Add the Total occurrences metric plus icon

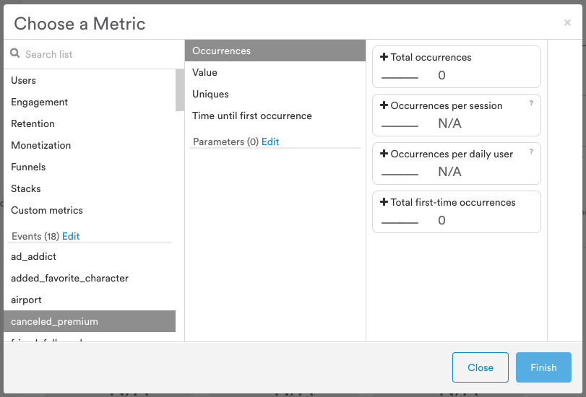384,58
